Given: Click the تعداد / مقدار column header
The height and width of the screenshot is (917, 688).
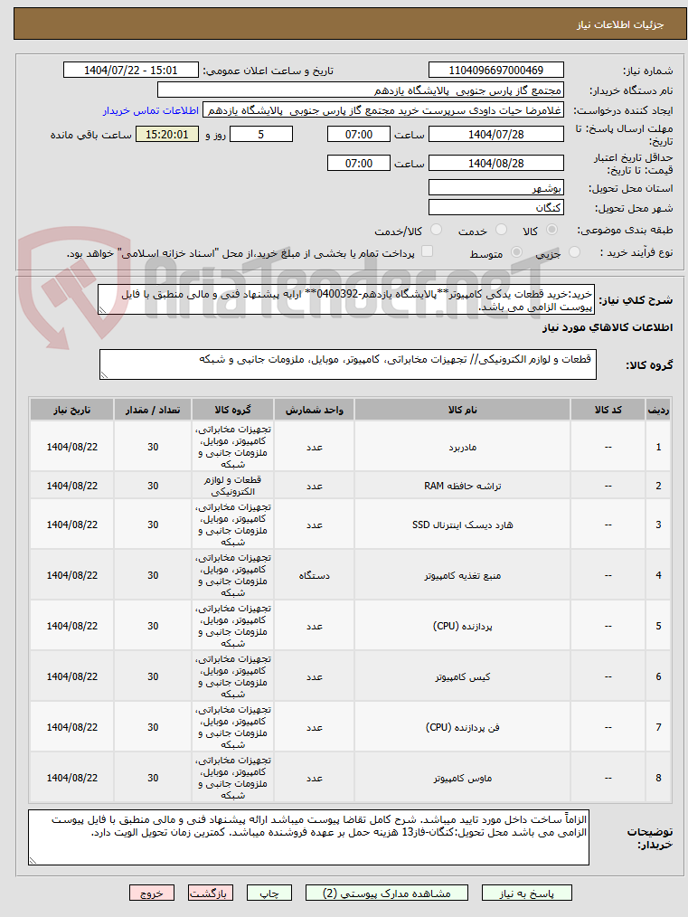Looking at the screenshot, I should 153,410.
